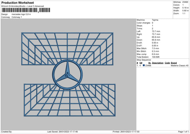Click the 'Left:' label
The image size is (190, 134).
point(139,31)
